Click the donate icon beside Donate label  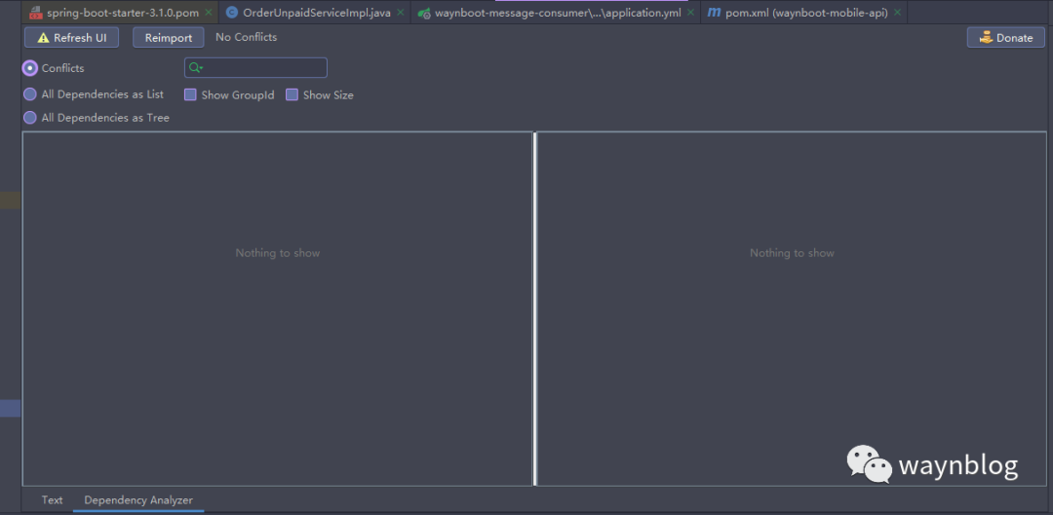tap(986, 38)
